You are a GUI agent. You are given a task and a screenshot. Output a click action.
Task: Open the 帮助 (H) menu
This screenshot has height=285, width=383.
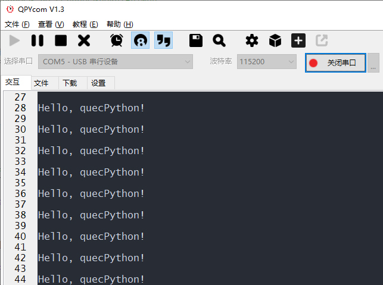coord(120,24)
